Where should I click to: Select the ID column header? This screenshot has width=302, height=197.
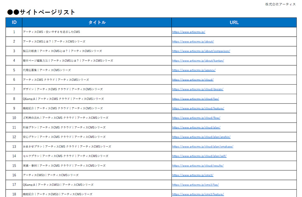[14, 22]
